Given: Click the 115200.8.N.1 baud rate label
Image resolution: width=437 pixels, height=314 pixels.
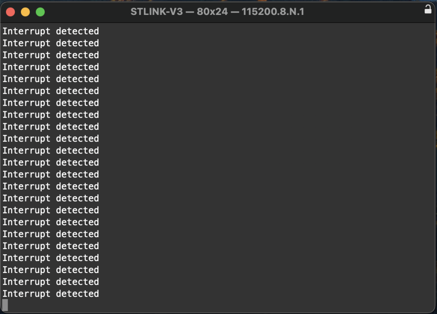Looking at the screenshot, I should (272, 12).
